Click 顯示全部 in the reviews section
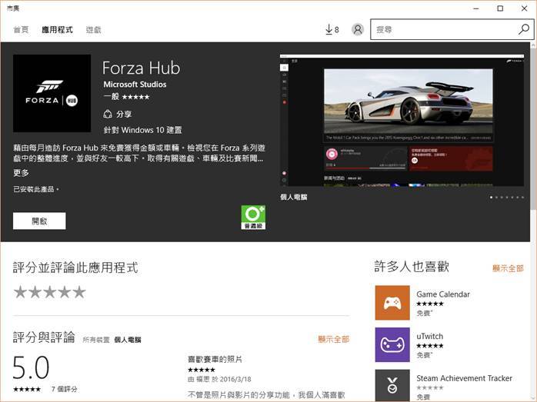This screenshot has height=402, width=537. click(333, 339)
